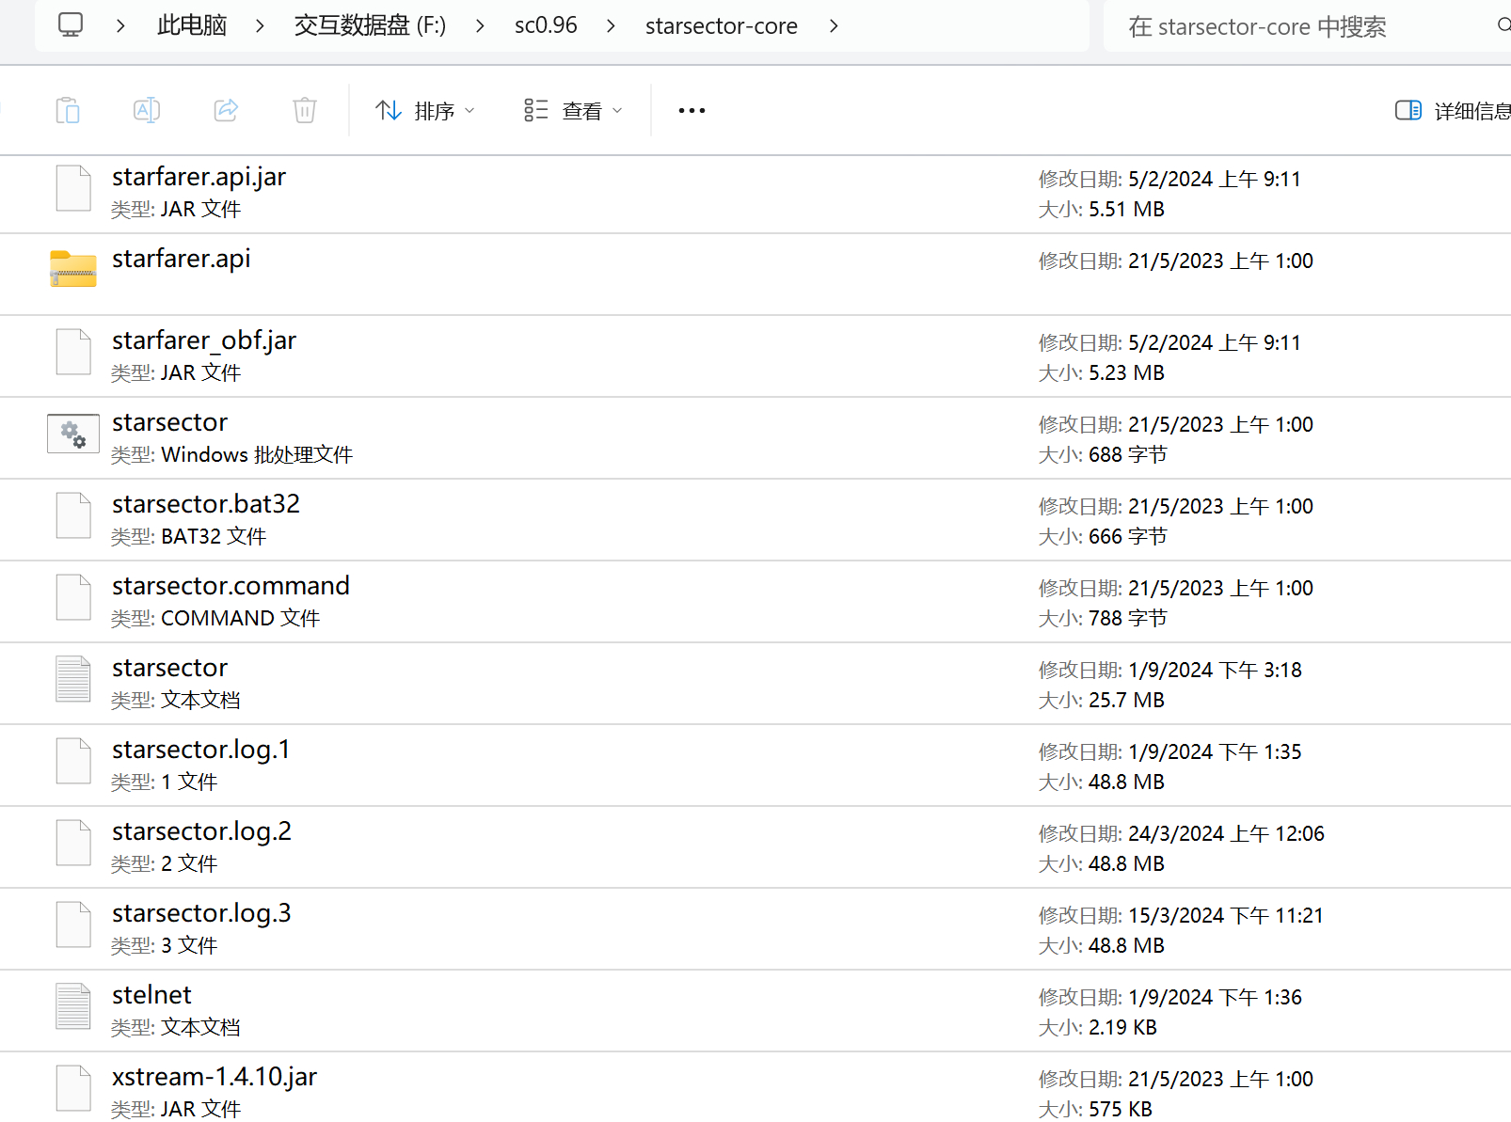Open the sort (排序) dropdown
Viewport: 1511px width, 1122px height.
pyautogui.click(x=425, y=111)
